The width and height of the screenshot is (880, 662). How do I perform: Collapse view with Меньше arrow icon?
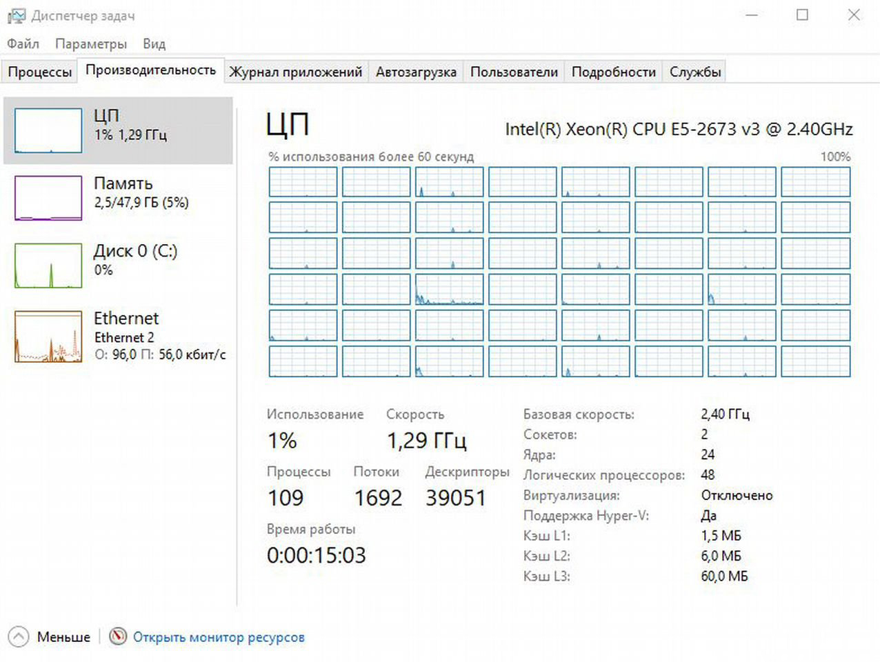pos(19,636)
